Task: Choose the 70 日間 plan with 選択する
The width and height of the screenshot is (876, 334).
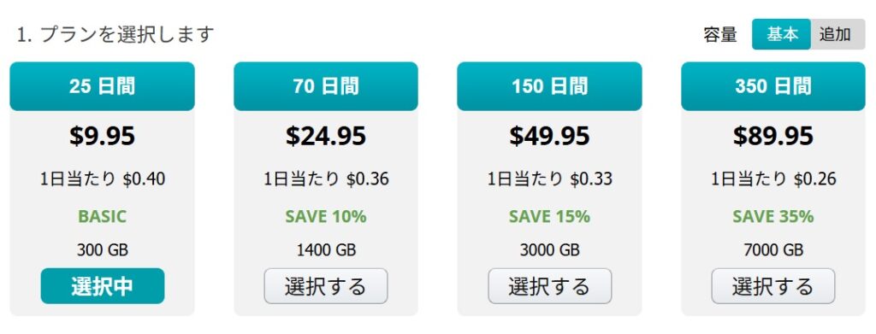Action: coord(326,286)
